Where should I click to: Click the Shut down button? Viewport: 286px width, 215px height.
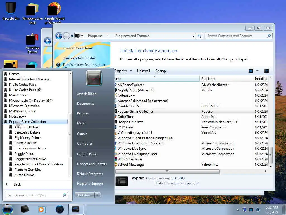(84, 195)
